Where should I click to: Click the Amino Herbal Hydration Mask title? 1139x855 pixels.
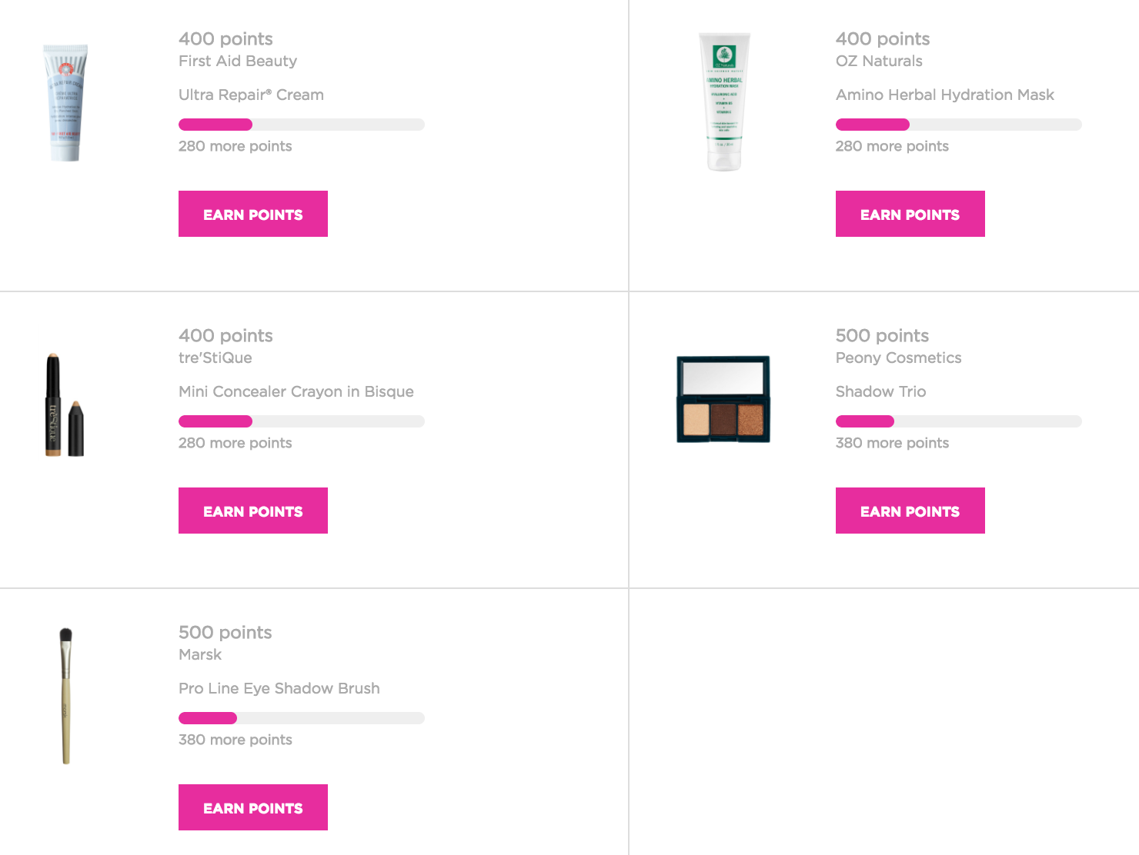coord(945,95)
